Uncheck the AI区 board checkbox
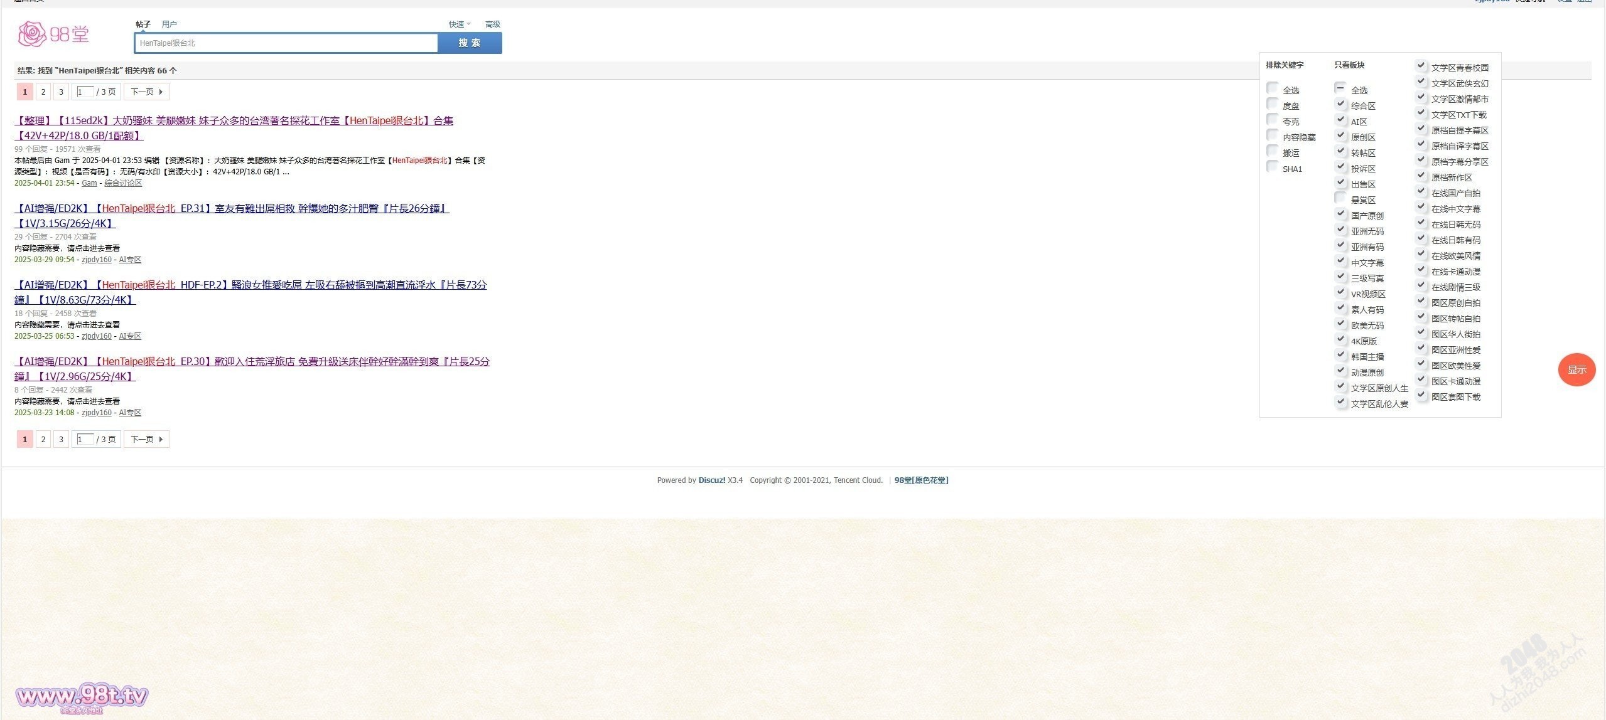This screenshot has width=1606, height=720. click(x=1340, y=119)
